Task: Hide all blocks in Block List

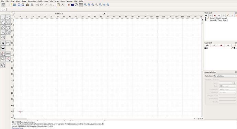Action: click(x=211, y=15)
